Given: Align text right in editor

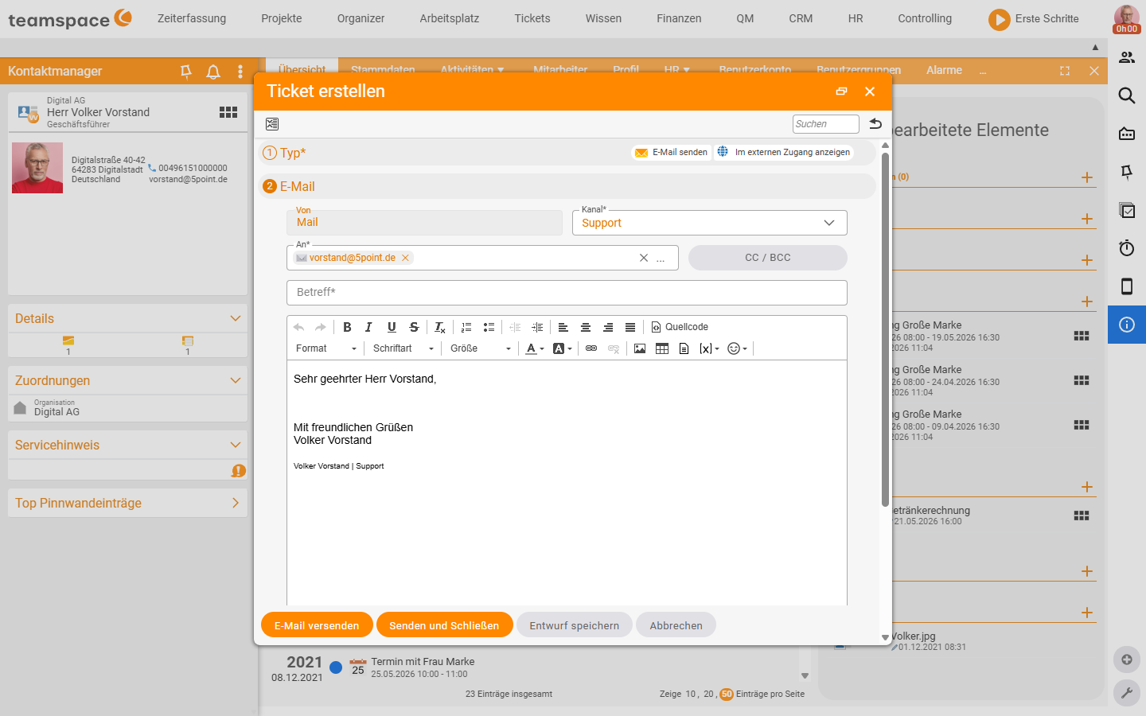Looking at the screenshot, I should (607, 327).
